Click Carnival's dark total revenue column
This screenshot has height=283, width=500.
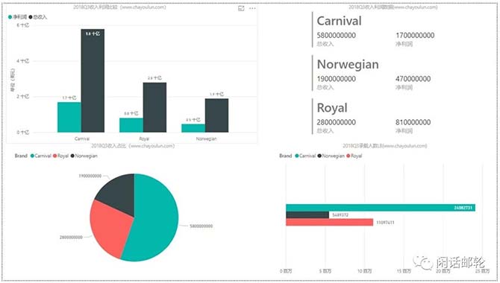pos(93,80)
